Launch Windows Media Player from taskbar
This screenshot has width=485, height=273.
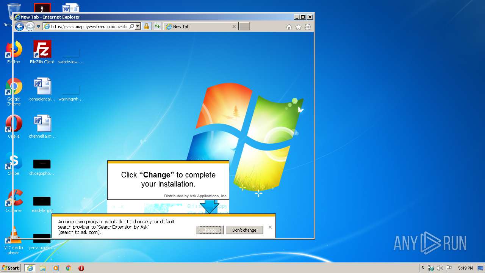point(56,268)
